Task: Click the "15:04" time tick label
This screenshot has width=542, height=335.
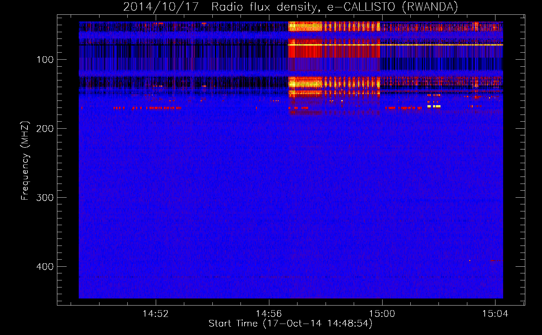Action: [x=495, y=314]
